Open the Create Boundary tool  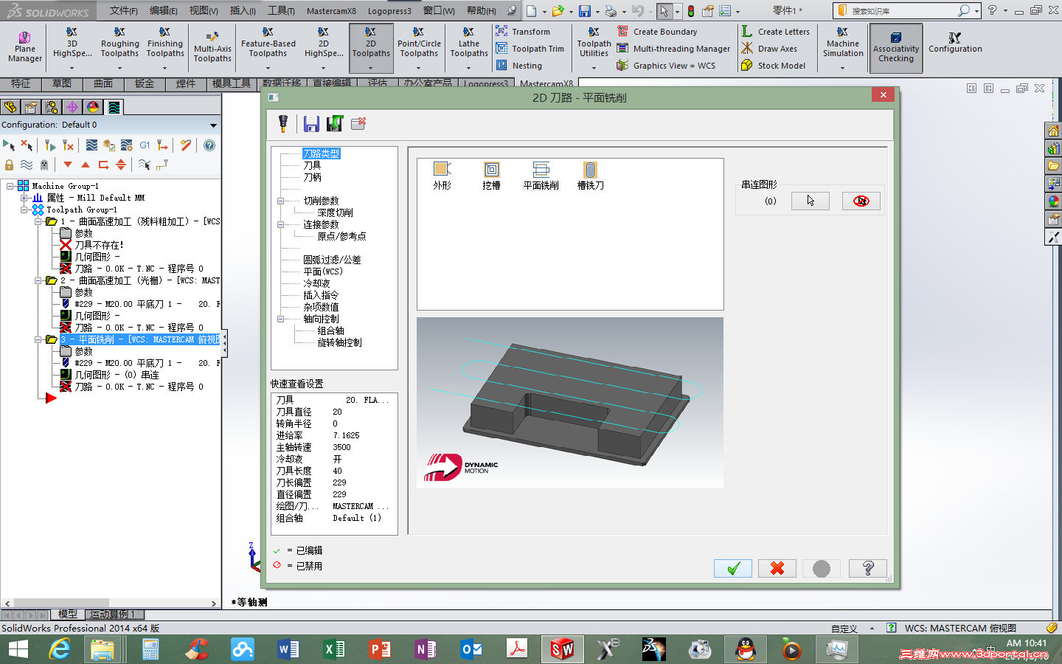click(656, 32)
